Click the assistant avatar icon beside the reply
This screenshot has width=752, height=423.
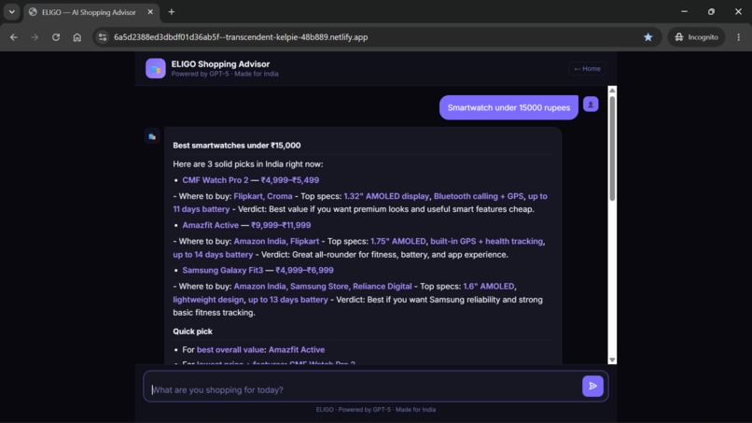152,136
